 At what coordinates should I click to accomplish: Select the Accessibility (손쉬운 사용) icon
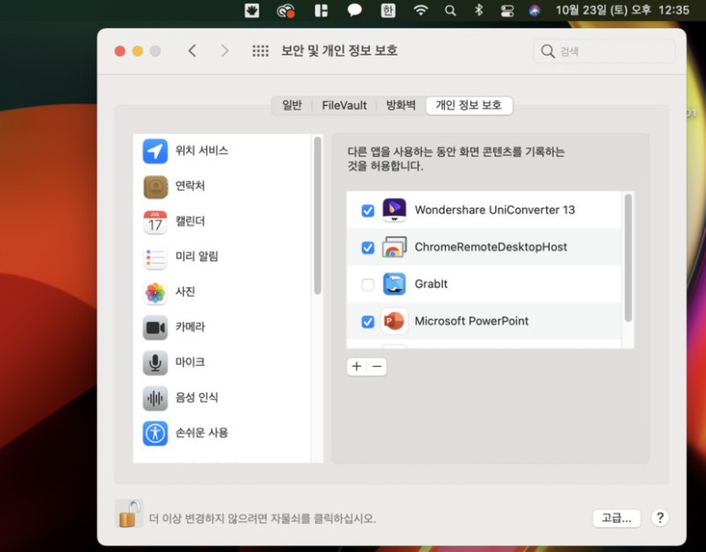tap(155, 433)
